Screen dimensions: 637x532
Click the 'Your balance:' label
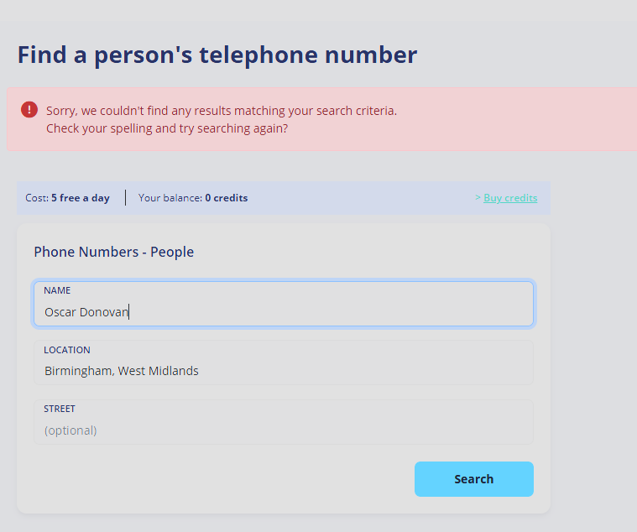click(x=170, y=198)
